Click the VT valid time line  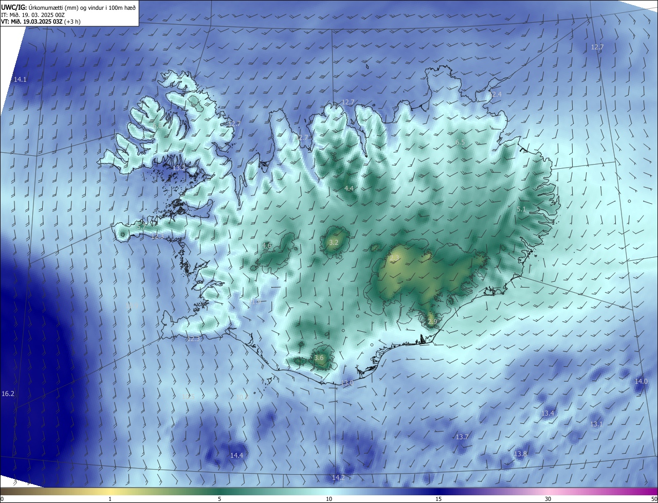(41, 22)
